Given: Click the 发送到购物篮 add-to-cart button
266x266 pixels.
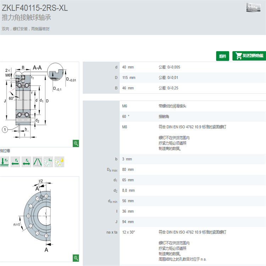Looking at the screenshot, I should coord(249,56).
